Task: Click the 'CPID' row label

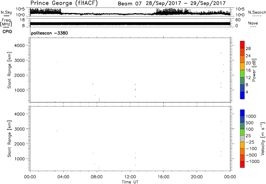Action: 7,32
